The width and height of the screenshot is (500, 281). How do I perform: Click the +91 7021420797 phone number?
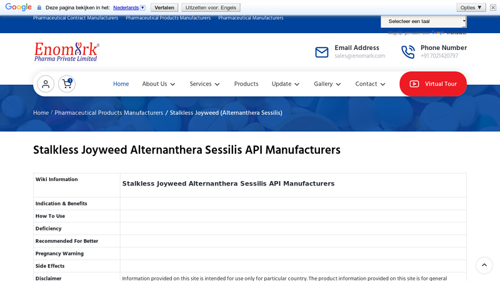(439, 56)
